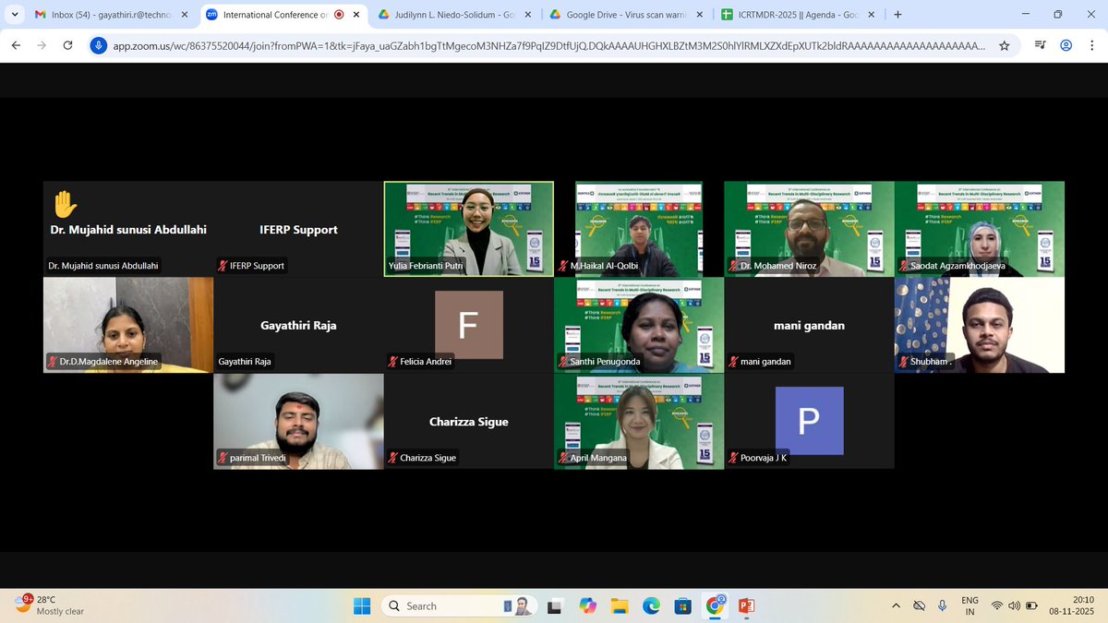Open the Chrome three-dot menu
Image resolution: width=1108 pixels, height=623 pixels.
[1093, 44]
